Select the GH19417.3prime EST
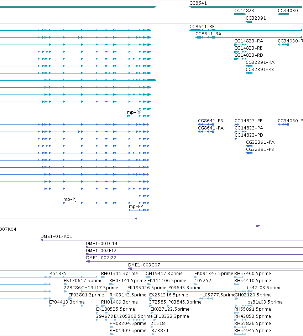Screen dimensions: 303x336 tap(148, 277)
